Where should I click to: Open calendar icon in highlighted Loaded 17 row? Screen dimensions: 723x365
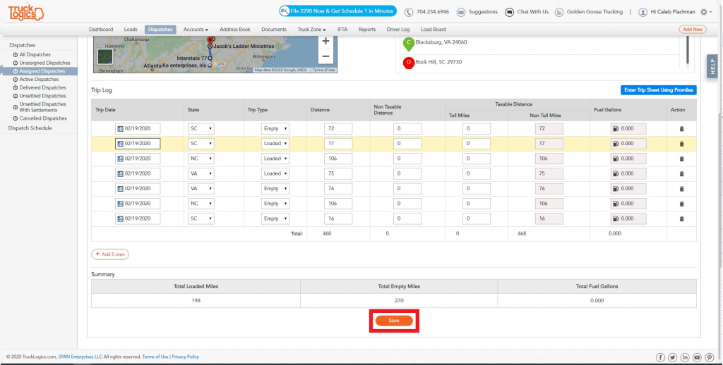[x=120, y=144]
